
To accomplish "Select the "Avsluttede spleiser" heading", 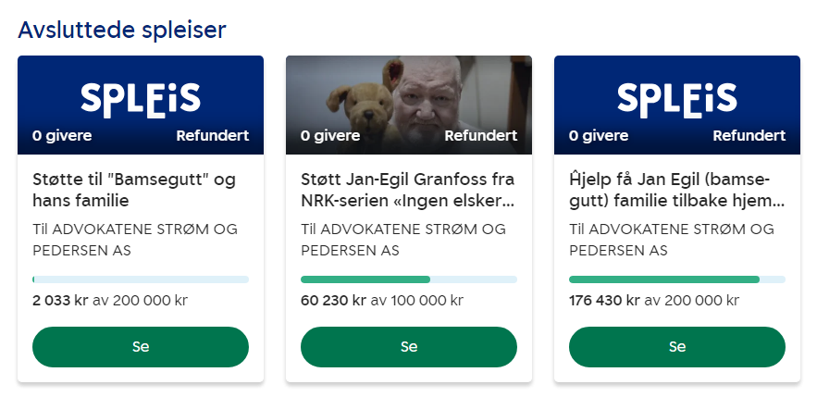I will [x=122, y=30].
